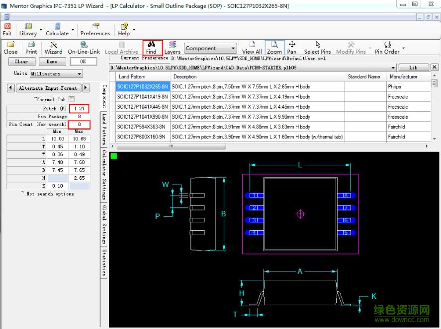
Task: Open the Layers tool
Action: tap(172, 48)
